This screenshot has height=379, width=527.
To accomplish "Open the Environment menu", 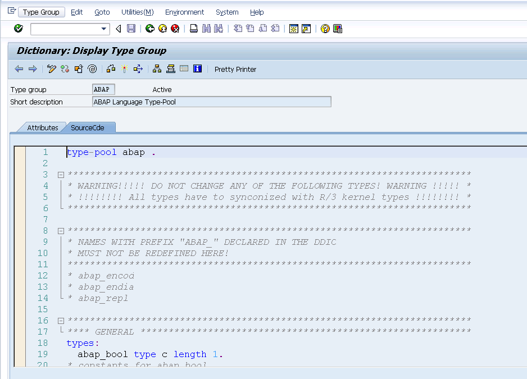I will tap(184, 12).
